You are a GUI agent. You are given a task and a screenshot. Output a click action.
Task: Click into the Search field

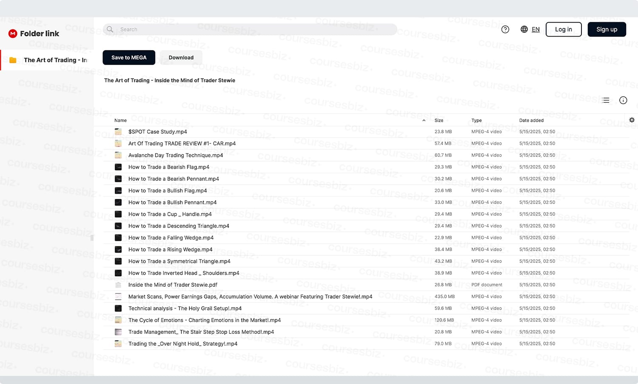coord(250,29)
